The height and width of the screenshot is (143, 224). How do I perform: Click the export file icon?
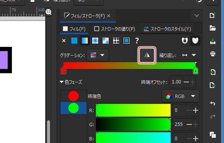pyautogui.click(x=213, y=85)
